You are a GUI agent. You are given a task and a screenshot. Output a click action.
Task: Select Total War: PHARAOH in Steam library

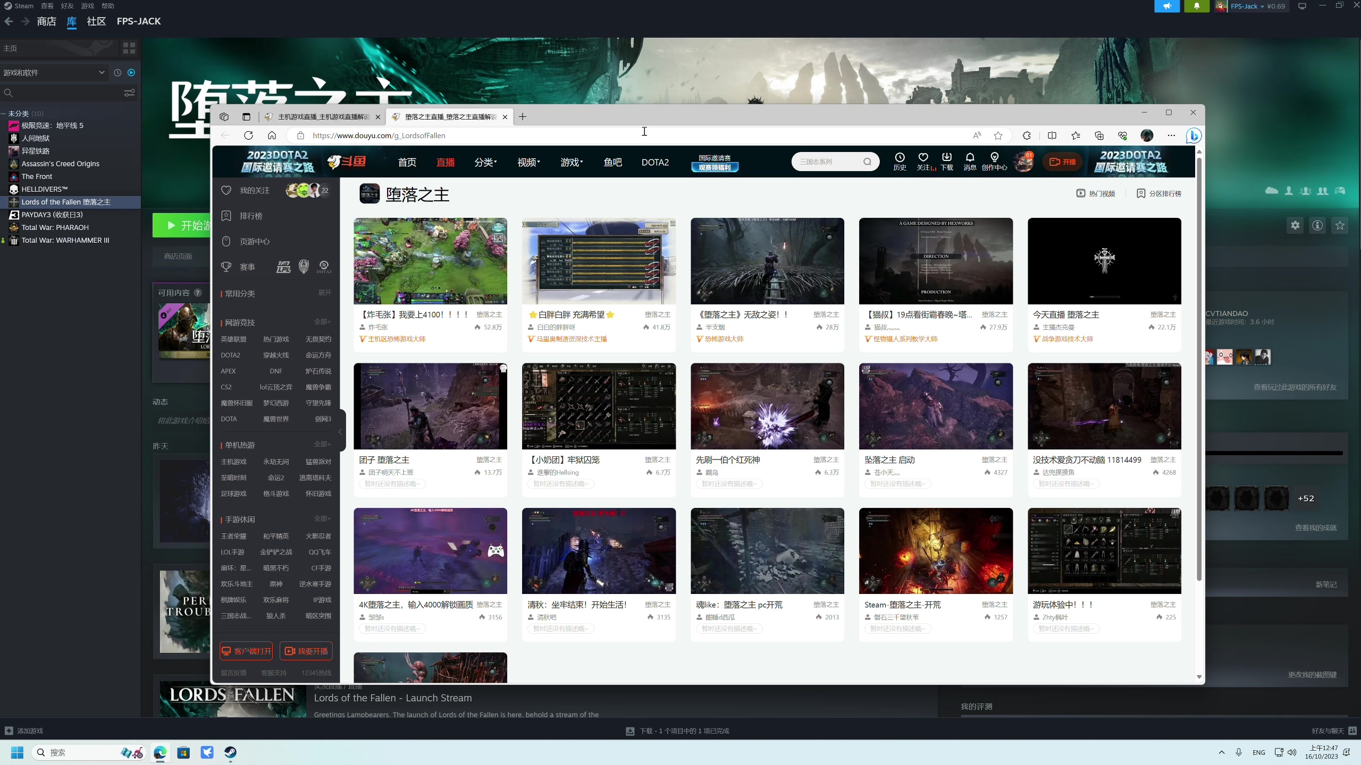point(55,227)
